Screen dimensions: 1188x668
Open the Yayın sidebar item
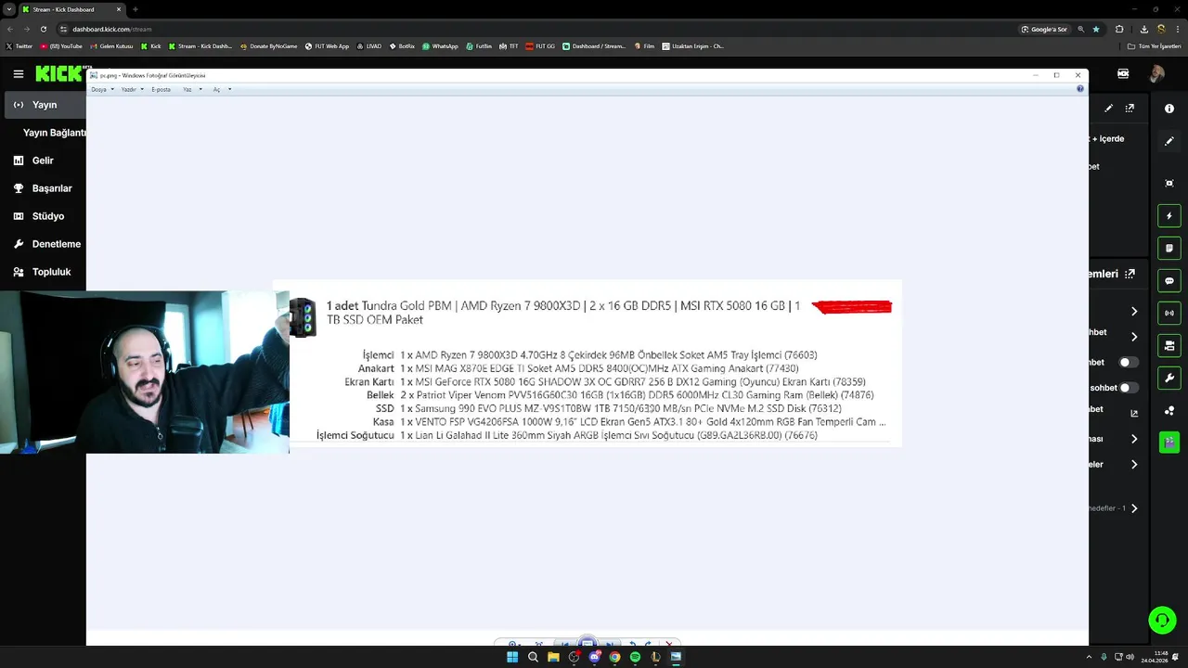(44, 105)
